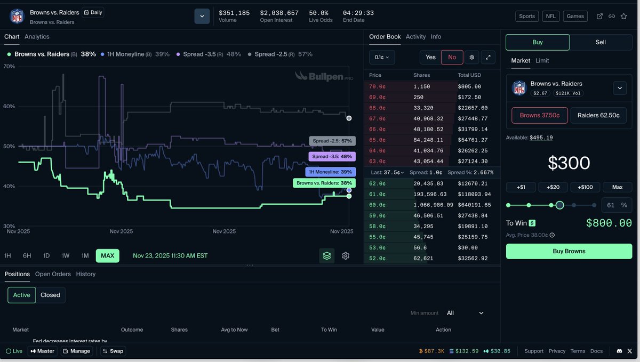Click the NFL logo in Browns vs. Raiders card
The image size is (640, 362).
[519, 88]
